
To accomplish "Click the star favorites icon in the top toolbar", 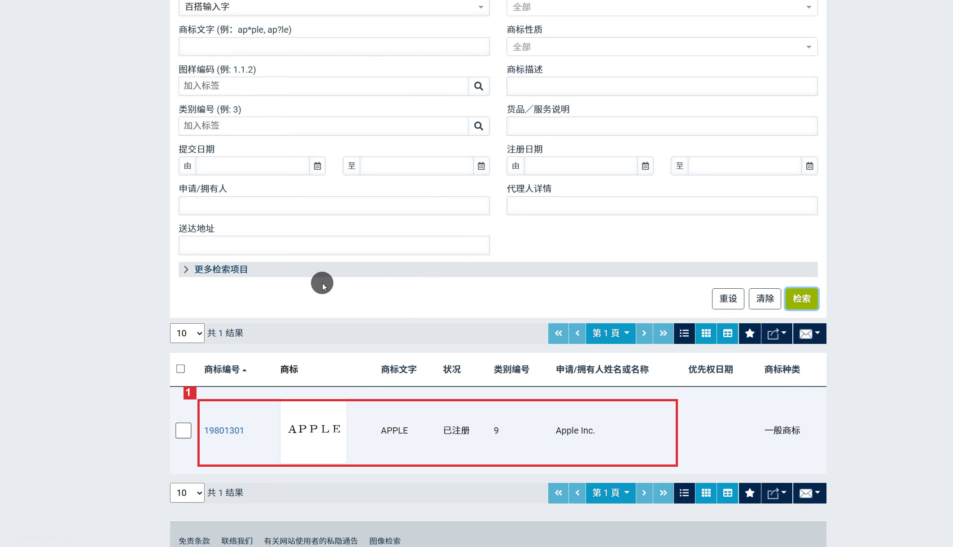I will [750, 334].
